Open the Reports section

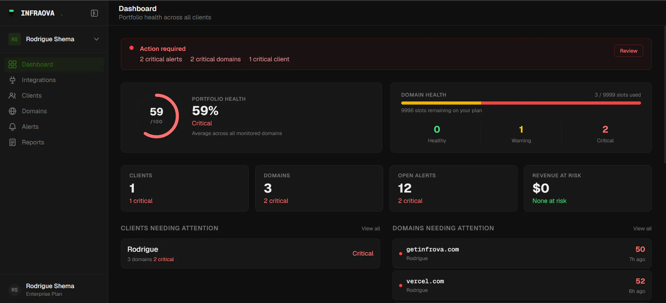tap(54, 142)
